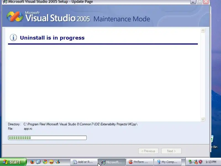Open the second Quick Launch icon beside Firefox
This screenshot has width=221, height=166.
click(x=39, y=162)
